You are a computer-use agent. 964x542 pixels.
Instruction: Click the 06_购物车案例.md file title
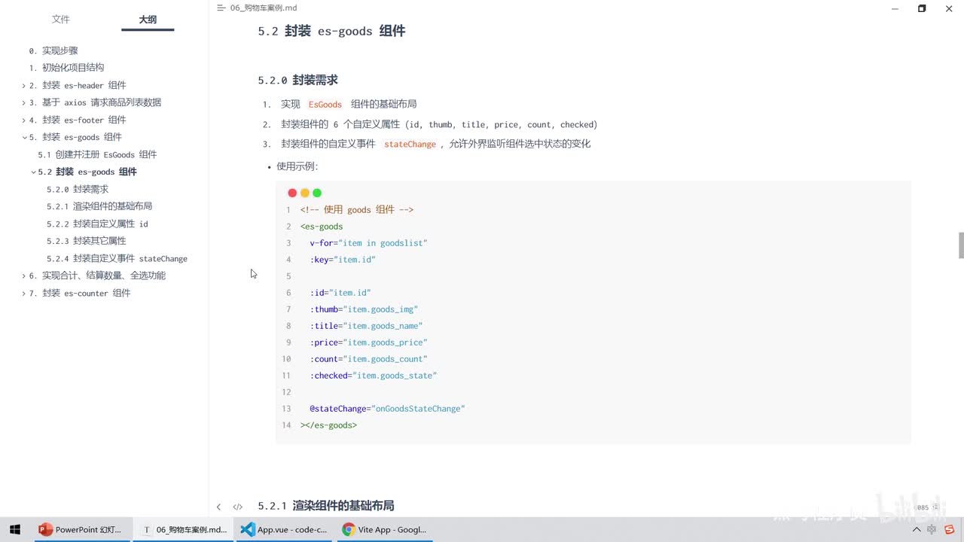(264, 8)
